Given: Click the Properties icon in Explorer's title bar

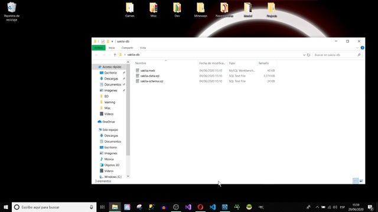Looking at the screenshot, I should click(x=103, y=41).
